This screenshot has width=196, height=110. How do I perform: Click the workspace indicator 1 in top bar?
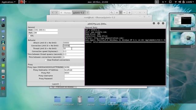pyautogui.click(x=157, y=2)
